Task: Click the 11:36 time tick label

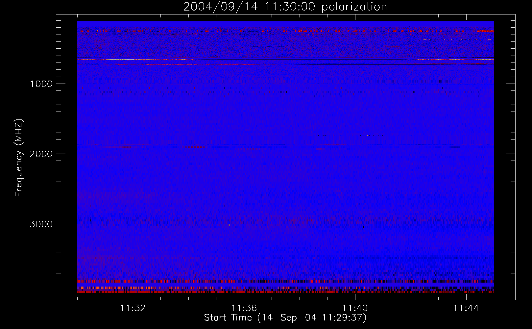Action: tap(244, 308)
